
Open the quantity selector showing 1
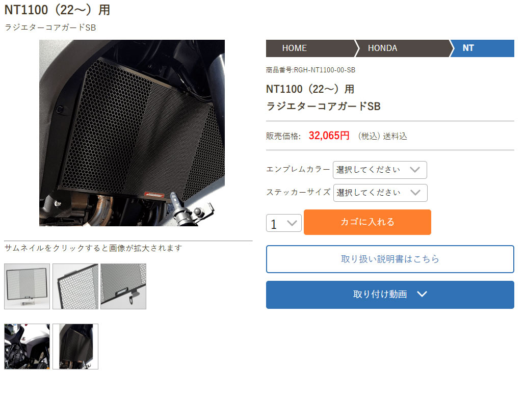coord(284,223)
